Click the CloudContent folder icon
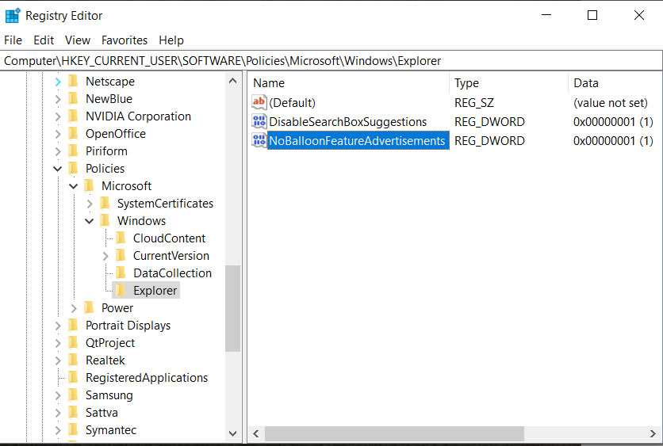Screen dimensions: 663x446 pyautogui.click(x=121, y=238)
